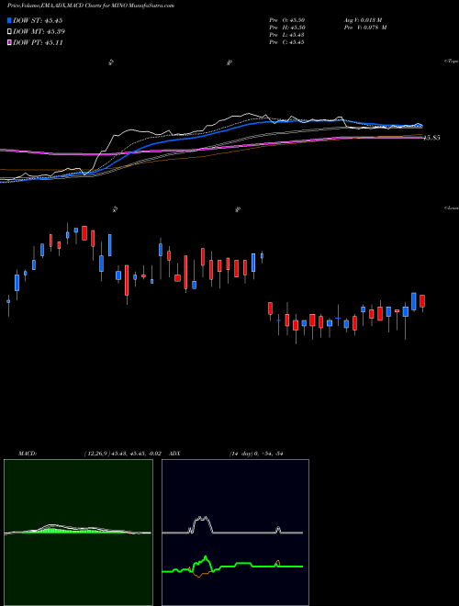Click the 'Pre H: 45.50' high value
459x606 pixels.
(287, 27)
